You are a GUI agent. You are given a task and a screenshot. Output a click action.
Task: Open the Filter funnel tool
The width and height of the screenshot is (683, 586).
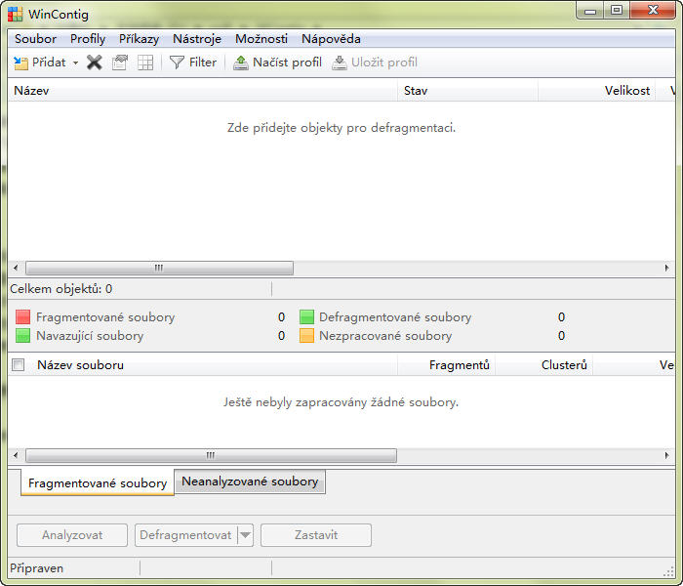pos(177,63)
